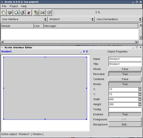
Task: Minimize the Xcsite main window
Action: coord(133,2)
